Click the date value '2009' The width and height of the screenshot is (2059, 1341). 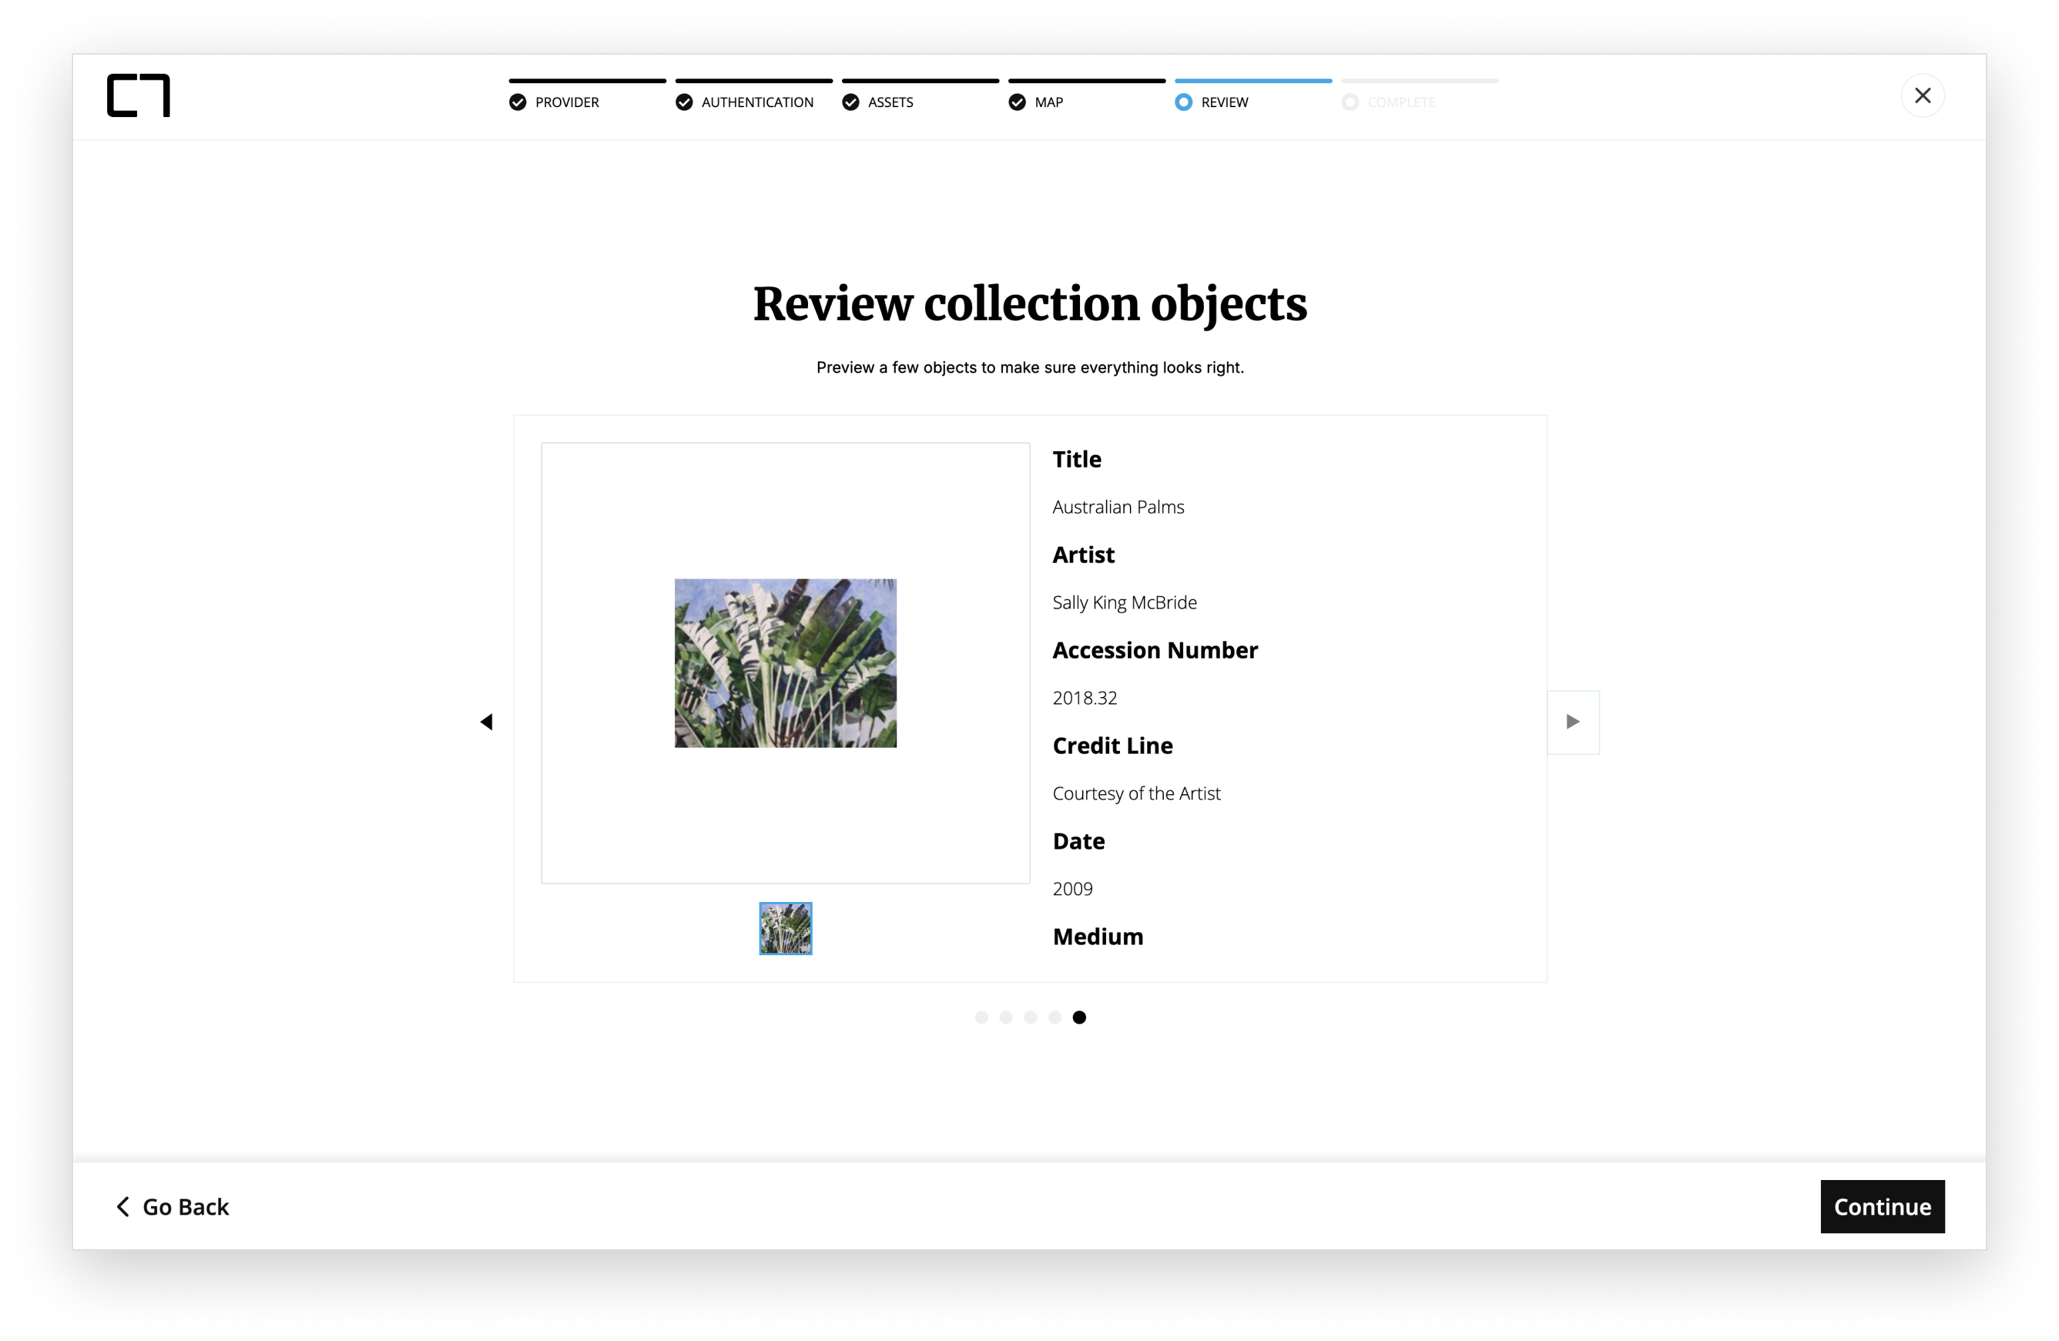[1073, 889]
